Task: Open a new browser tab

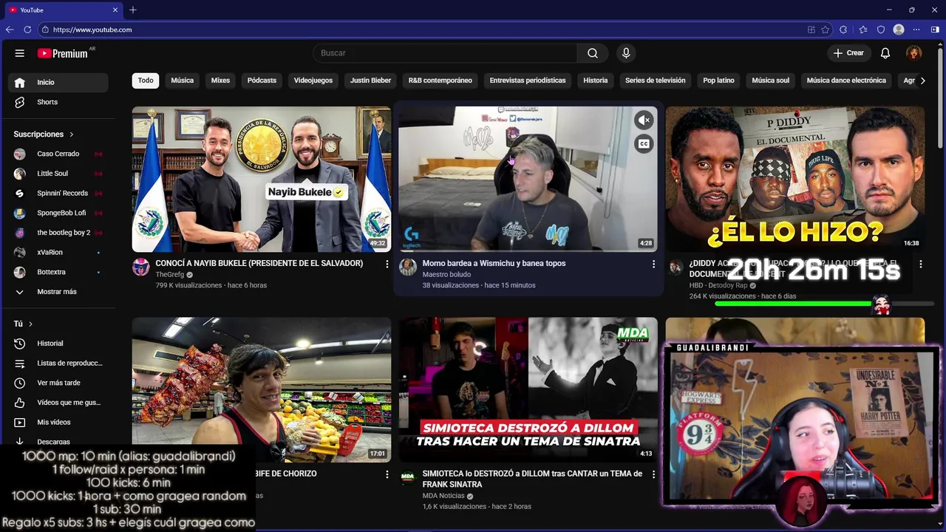Action: point(133,10)
